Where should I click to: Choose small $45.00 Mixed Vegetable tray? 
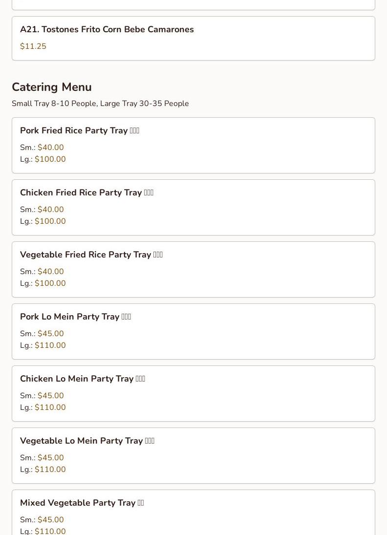click(x=50, y=520)
